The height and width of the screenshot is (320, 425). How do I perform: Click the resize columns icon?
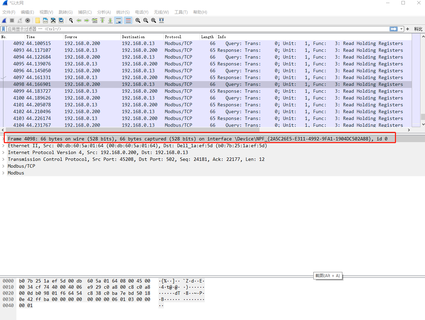tap(162, 20)
